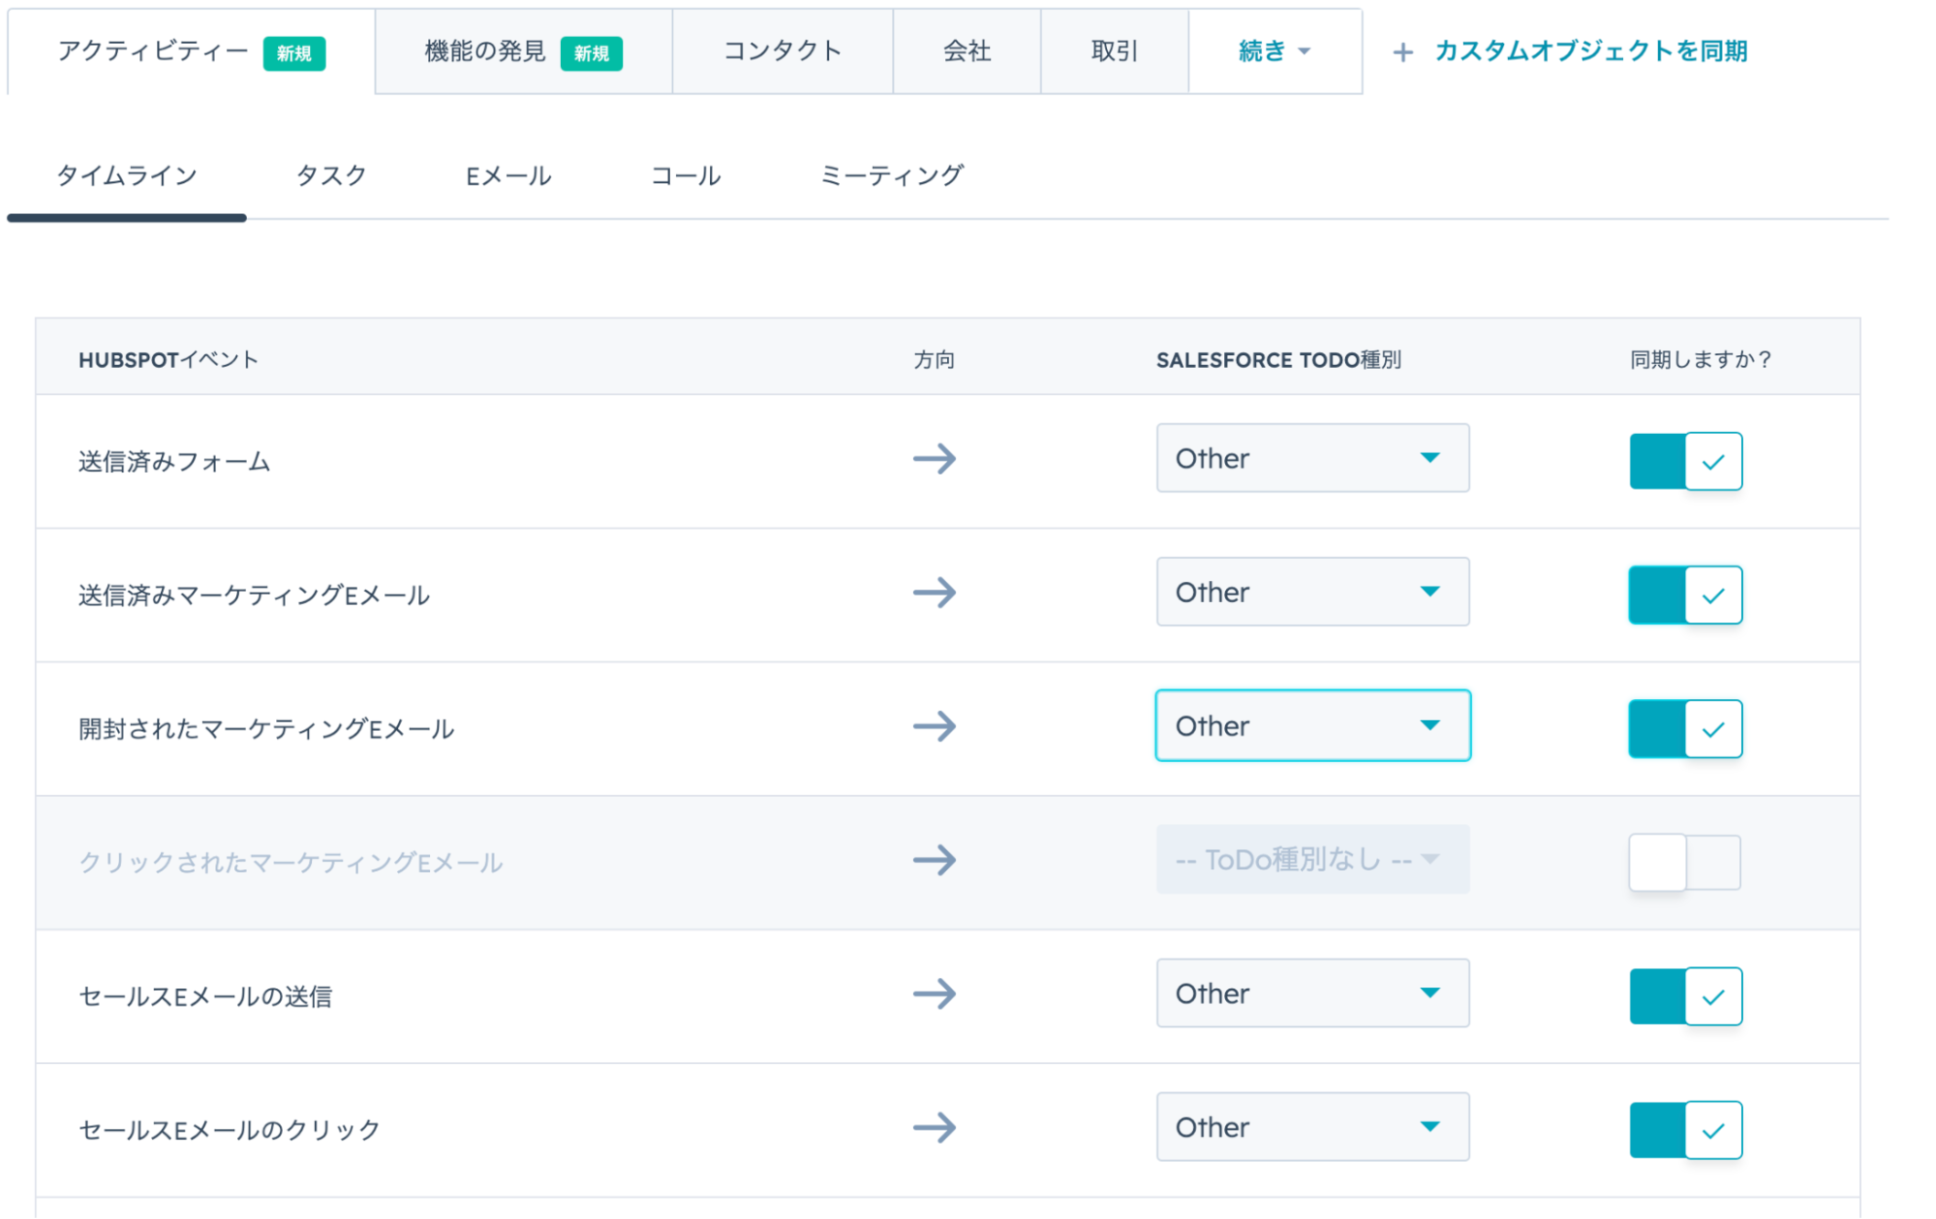
Task: Go to the ミーティング sub-tab
Action: click(x=891, y=176)
